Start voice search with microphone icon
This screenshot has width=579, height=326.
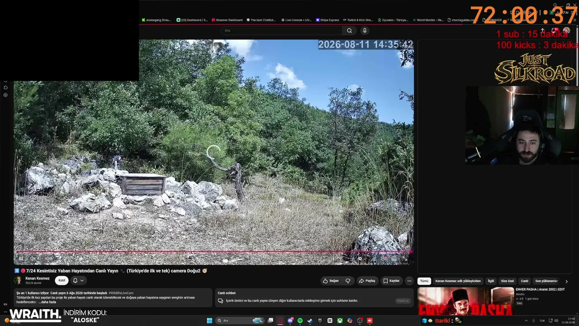pyautogui.click(x=365, y=30)
